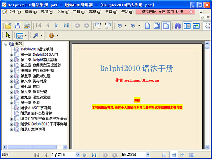The image size is (212, 159).
Task: Go forward to next view in top toolbar
Action: pos(87,25)
